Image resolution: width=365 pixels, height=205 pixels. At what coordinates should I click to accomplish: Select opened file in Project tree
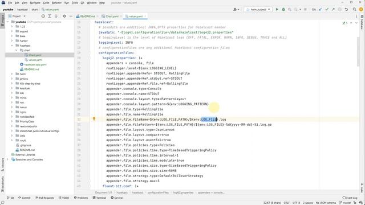[43, 16]
